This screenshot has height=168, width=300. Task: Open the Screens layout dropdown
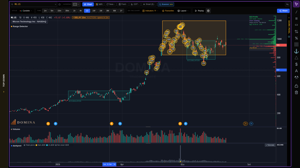(x=76, y=4)
